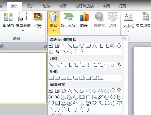151x115 pixels.
Task: Select the down arrow in recent shapes
Action: (119, 45)
